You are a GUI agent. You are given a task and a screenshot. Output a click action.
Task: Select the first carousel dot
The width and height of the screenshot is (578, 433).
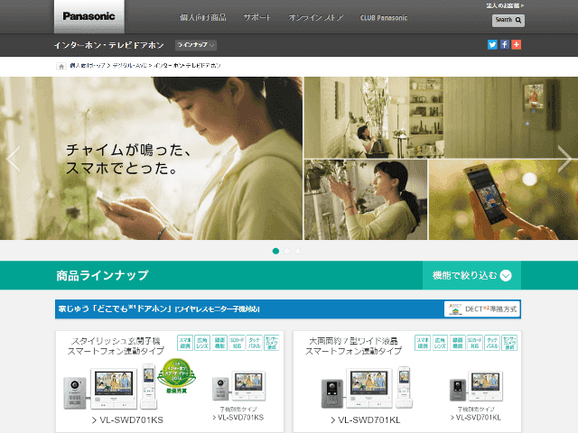coord(275,251)
